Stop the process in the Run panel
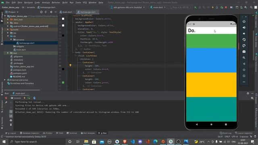 click(x=6, y=98)
